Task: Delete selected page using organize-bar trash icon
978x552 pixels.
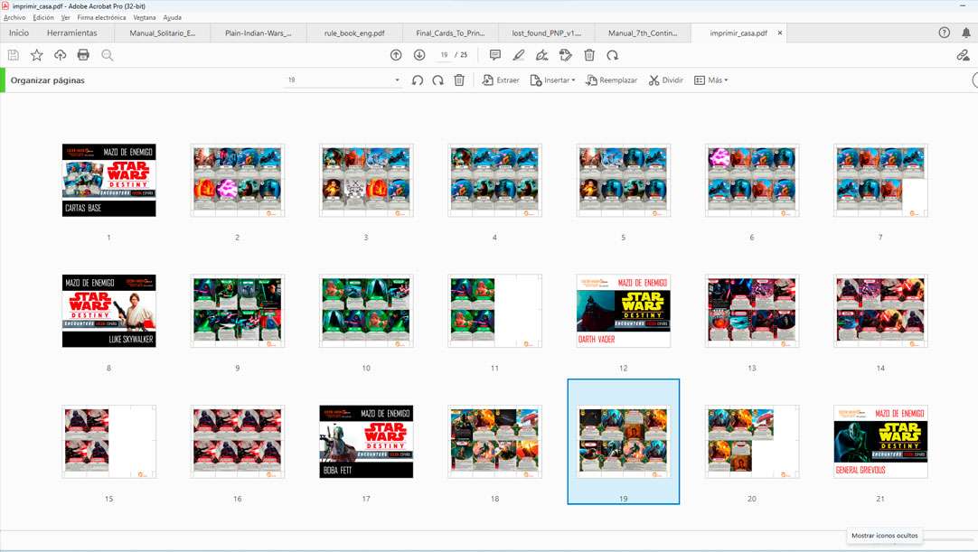Action: [x=459, y=80]
